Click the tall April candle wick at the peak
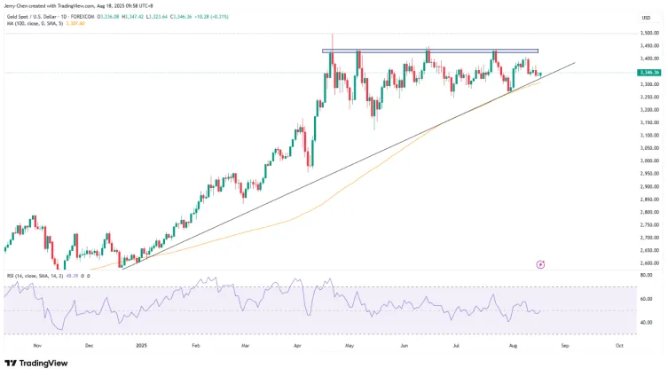 coord(332,41)
